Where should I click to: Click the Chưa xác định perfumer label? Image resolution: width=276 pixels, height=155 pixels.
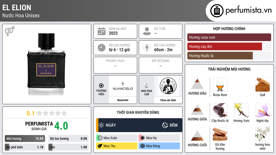click(x=168, y=100)
